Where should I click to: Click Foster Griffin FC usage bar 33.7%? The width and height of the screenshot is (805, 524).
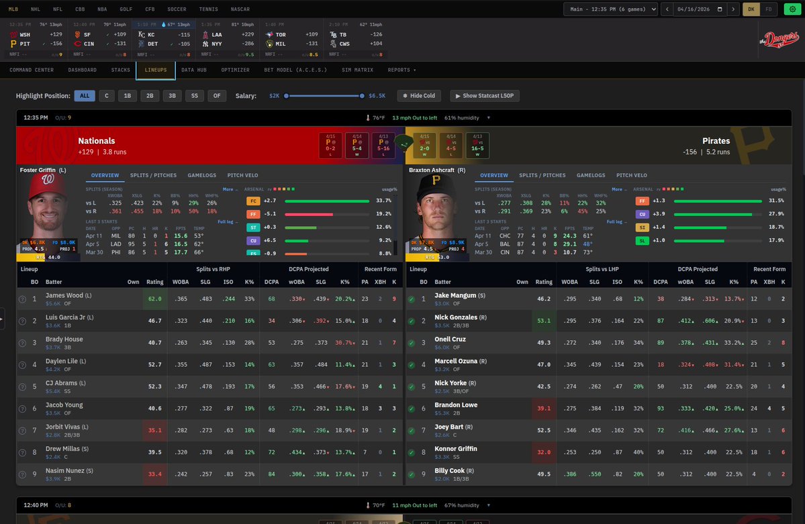coord(327,201)
